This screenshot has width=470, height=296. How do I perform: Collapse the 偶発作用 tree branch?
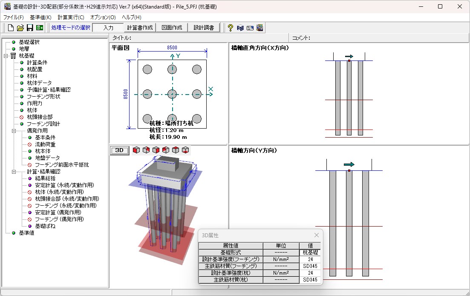click(14, 131)
